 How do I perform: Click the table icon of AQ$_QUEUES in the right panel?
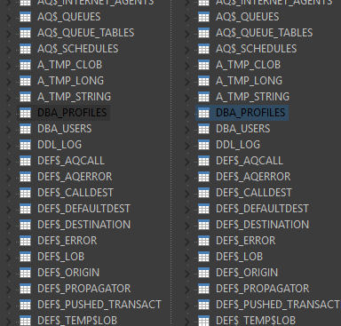tap(203, 17)
